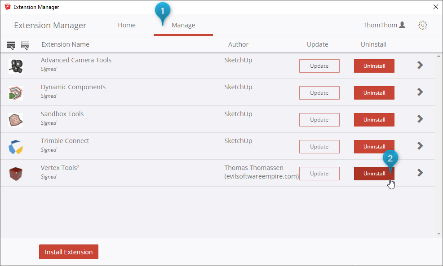Image resolution: width=443 pixels, height=266 pixels.
Task: Click the scrollbar down arrow
Action: [x=439, y=234]
